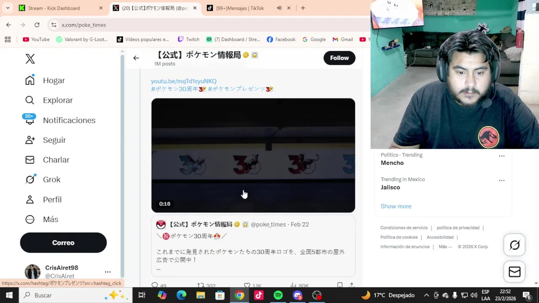Image resolution: width=539 pixels, height=303 pixels.
Task: Open Accesibilidad footer link
Action: [x=440, y=237]
